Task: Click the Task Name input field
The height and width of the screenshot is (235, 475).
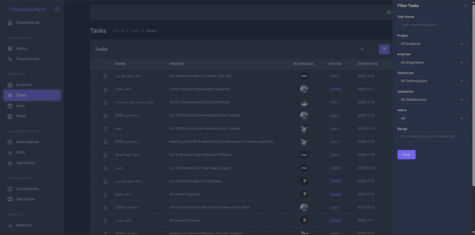Action: coord(431,25)
